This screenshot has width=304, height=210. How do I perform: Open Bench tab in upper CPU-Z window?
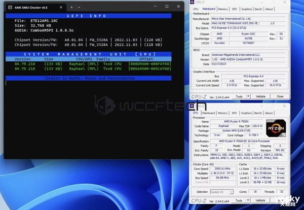tap(258, 9)
